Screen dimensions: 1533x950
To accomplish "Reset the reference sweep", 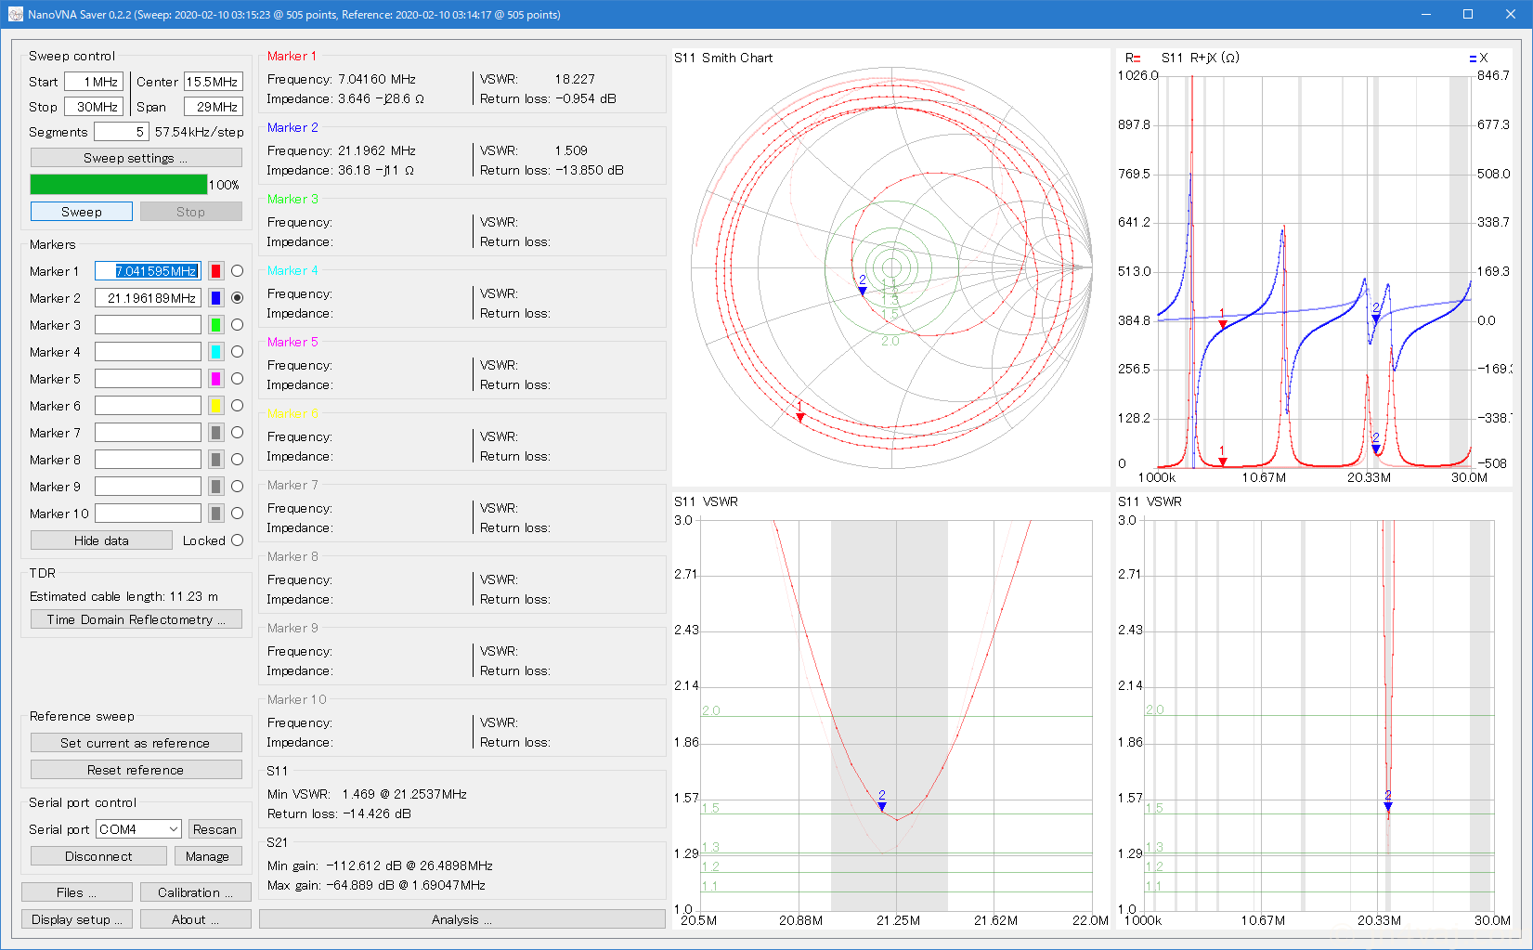I will click(x=136, y=770).
